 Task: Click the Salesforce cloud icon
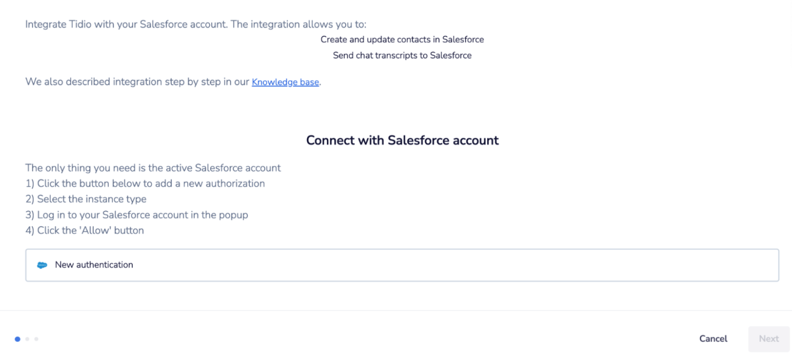42,265
